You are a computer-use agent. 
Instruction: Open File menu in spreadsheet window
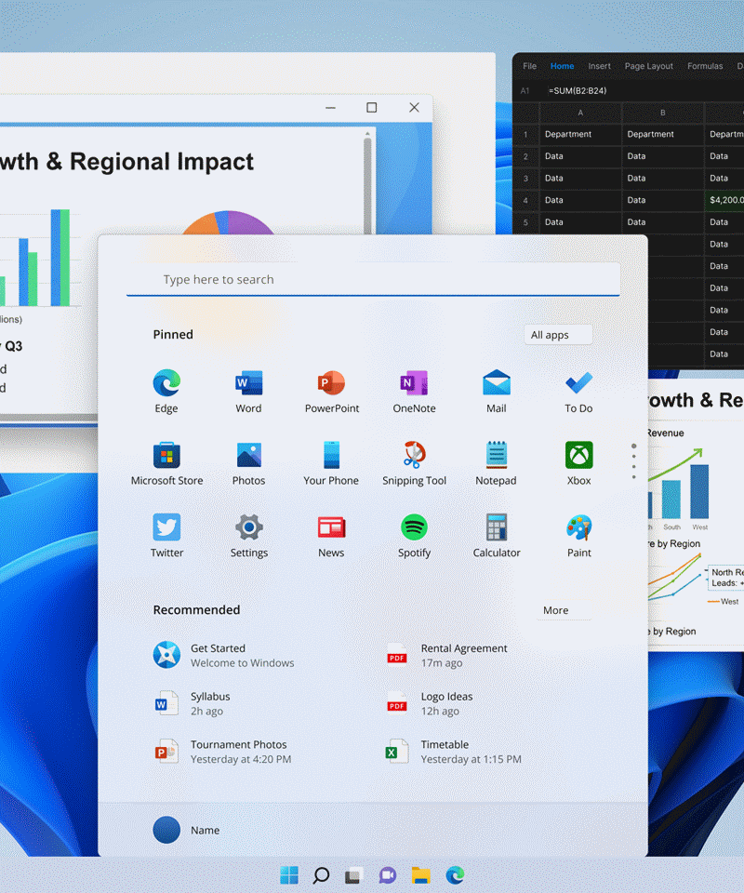point(529,66)
